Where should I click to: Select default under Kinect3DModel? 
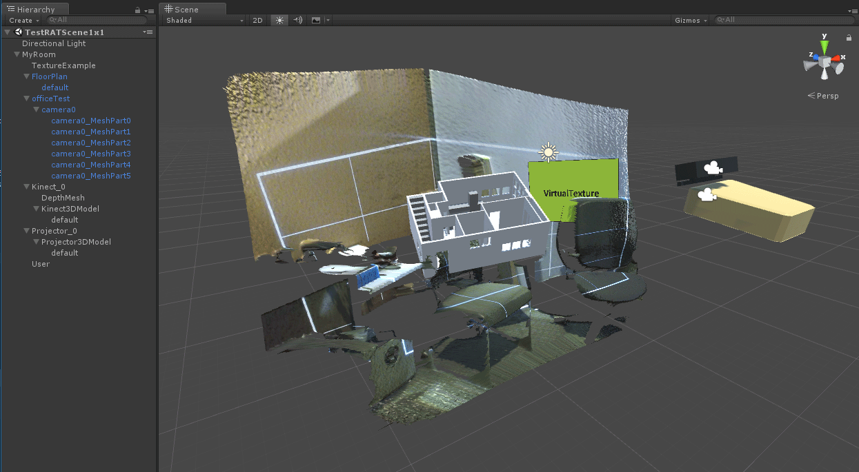click(65, 220)
